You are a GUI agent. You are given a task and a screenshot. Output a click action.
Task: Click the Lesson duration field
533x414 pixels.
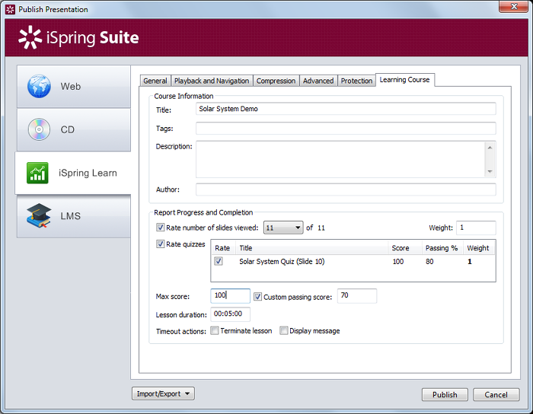[230, 314]
